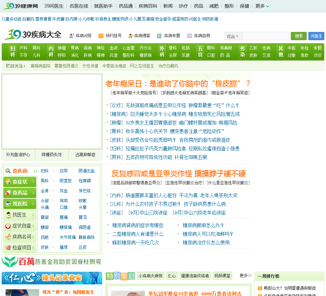Open the 老年痴呆日 headline article

178,84
